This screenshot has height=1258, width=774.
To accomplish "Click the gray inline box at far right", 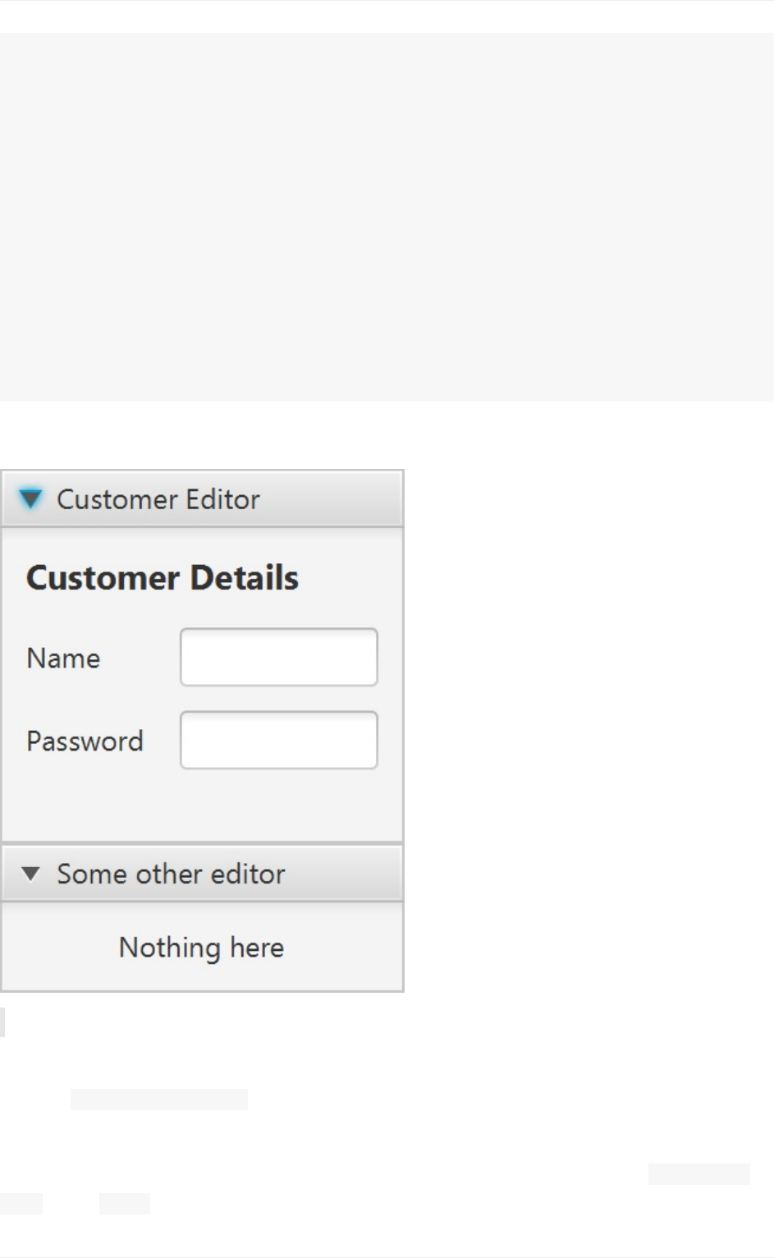I will coord(698,1174).
